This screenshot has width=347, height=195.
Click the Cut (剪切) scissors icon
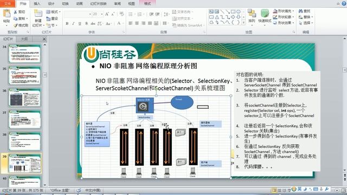(x=16, y=12)
